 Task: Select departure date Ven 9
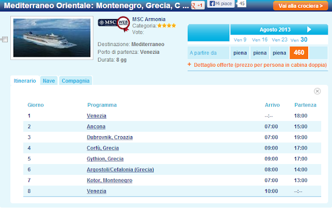pyautogui.click(x=240, y=40)
